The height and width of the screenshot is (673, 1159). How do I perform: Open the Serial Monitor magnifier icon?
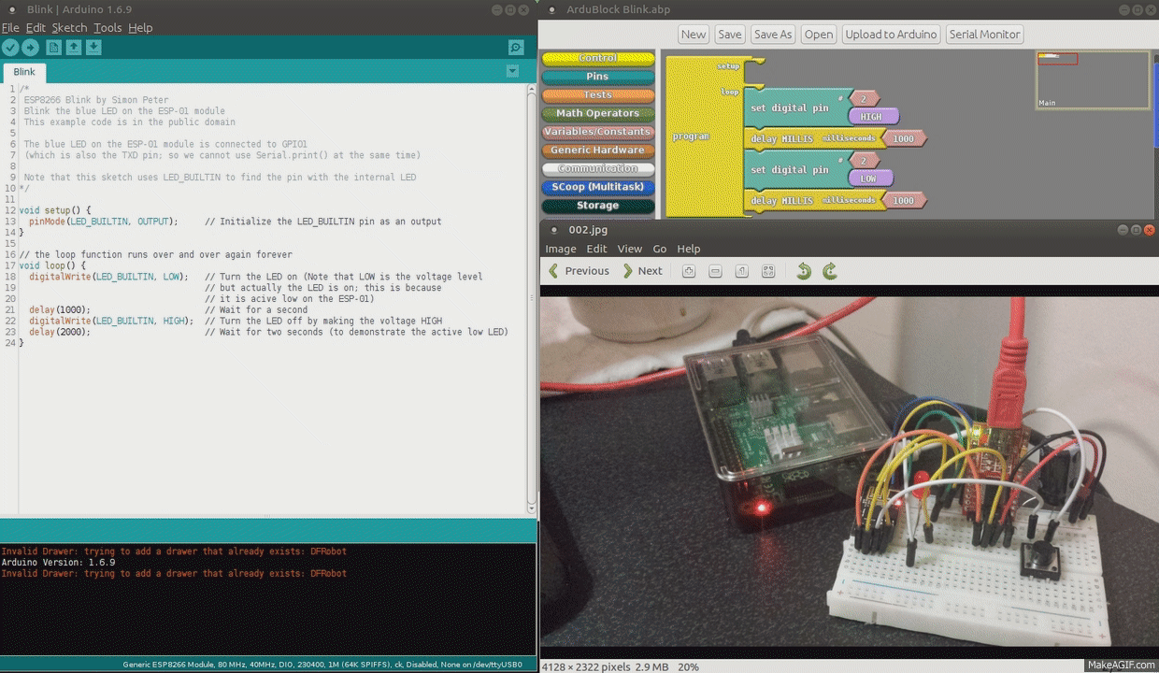click(x=515, y=48)
